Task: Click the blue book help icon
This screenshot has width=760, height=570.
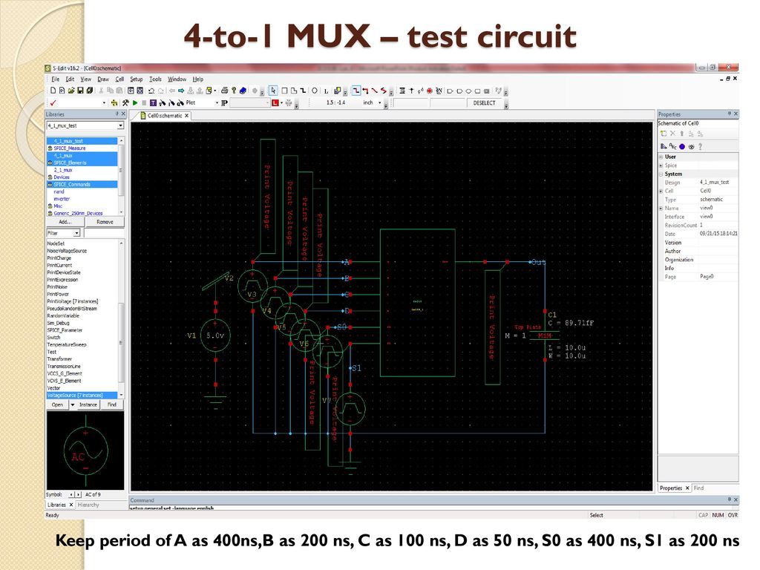Action: [243, 91]
